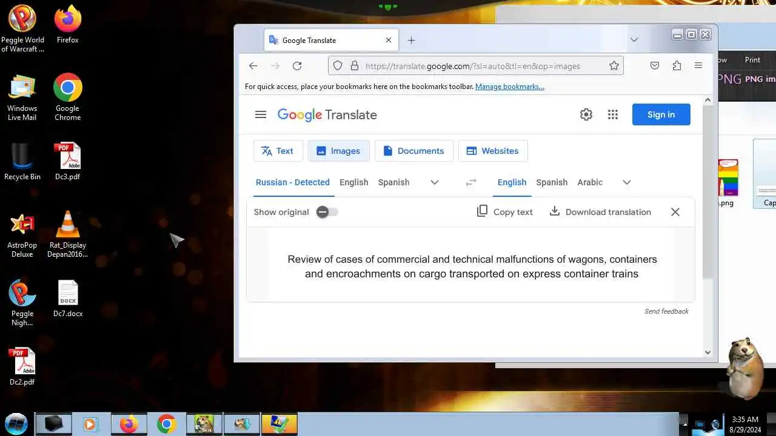
Task: Click the Manage bookmarks link
Action: coord(510,87)
